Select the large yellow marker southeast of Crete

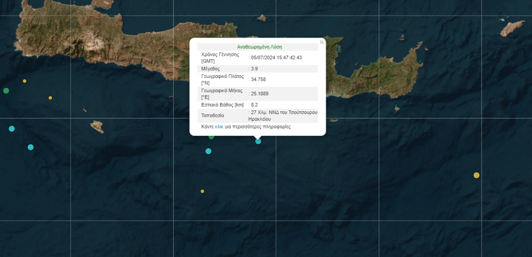pyautogui.click(x=476, y=175)
